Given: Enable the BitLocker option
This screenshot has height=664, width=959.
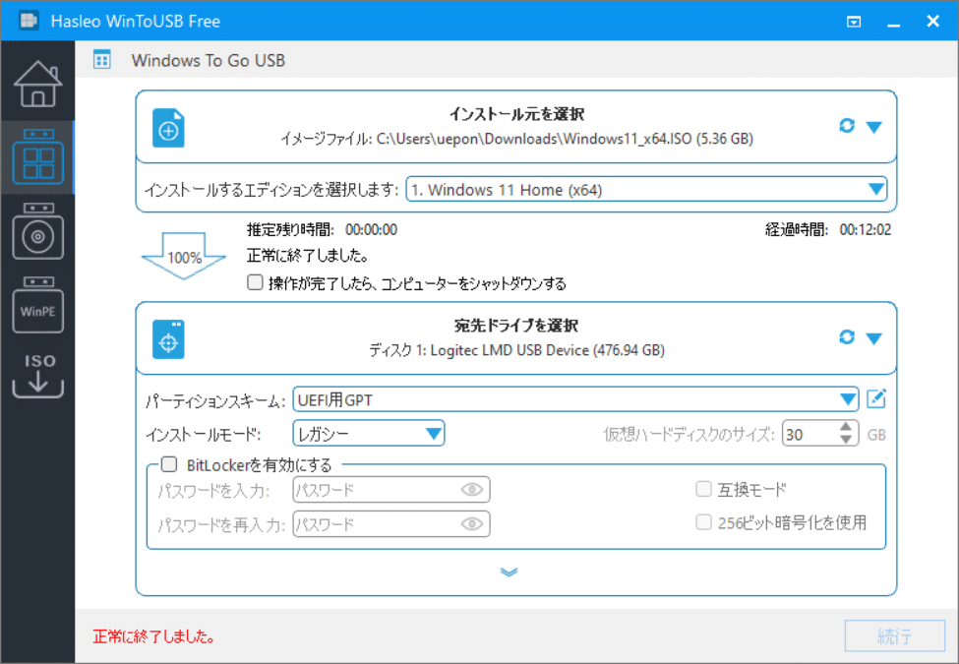Looking at the screenshot, I should click(x=168, y=464).
